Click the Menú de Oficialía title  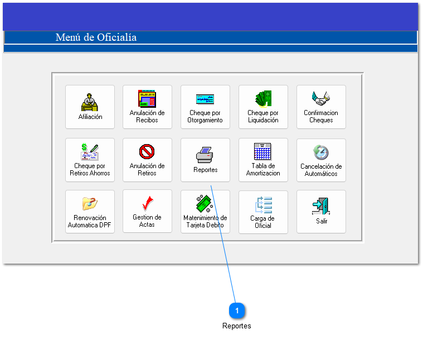[96, 37]
